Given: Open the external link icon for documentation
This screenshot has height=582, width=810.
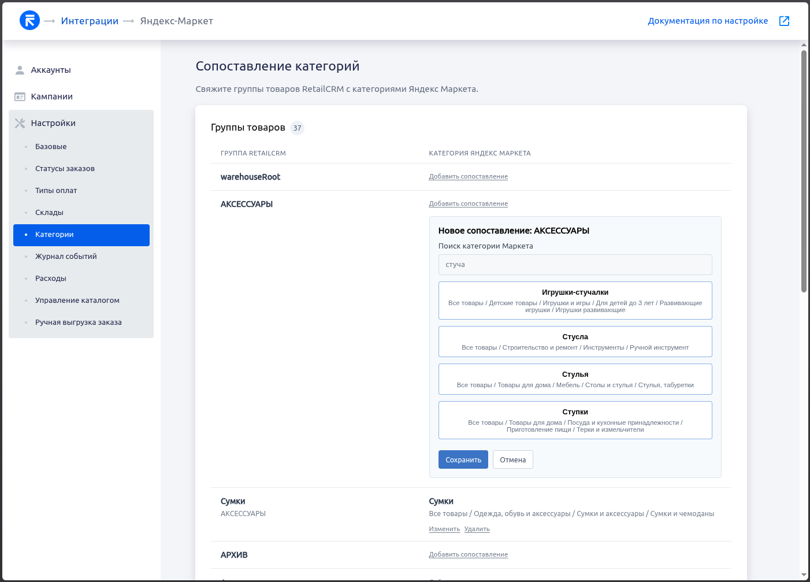Looking at the screenshot, I should point(784,21).
